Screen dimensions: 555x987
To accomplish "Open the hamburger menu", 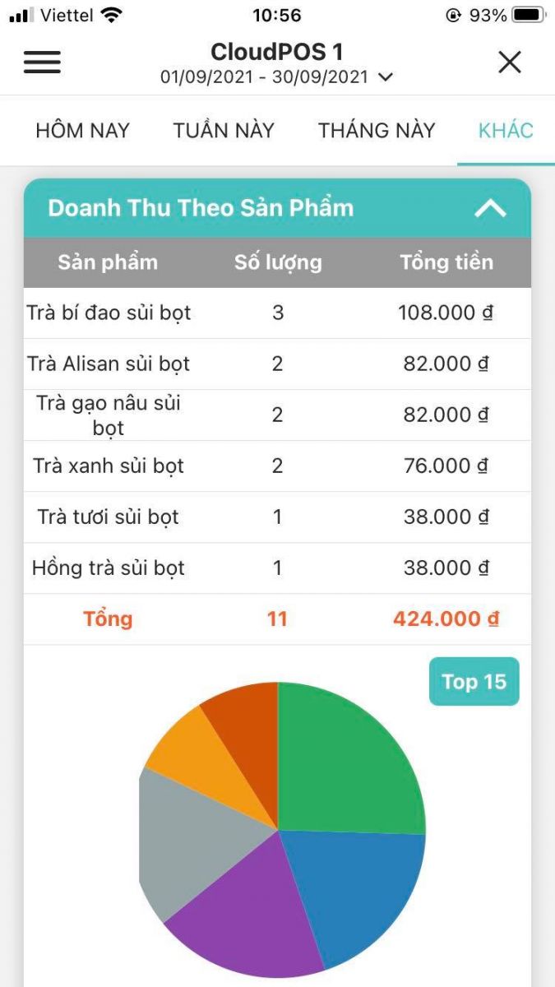I will (42, 63).
